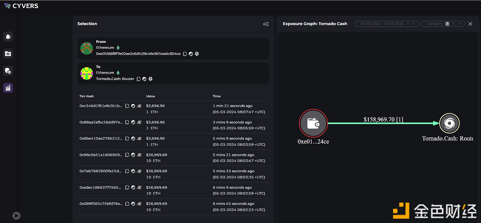
Task: Click time 1 min 21 seconds ago
Action: tap(233, 106)
